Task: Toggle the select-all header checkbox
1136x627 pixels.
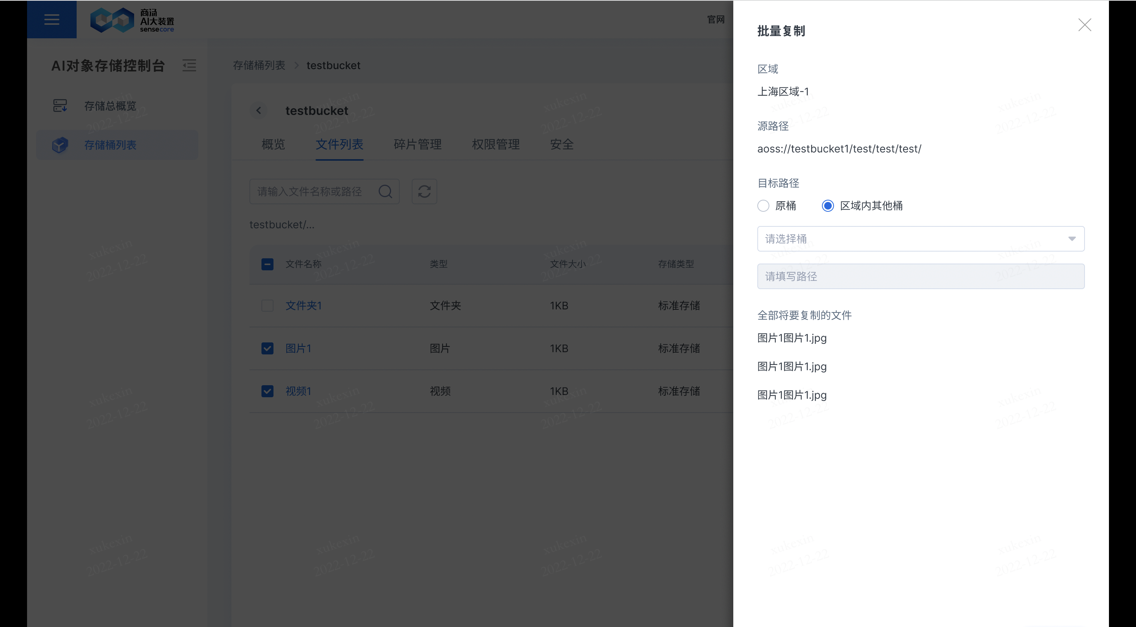Action: point(267,264)
